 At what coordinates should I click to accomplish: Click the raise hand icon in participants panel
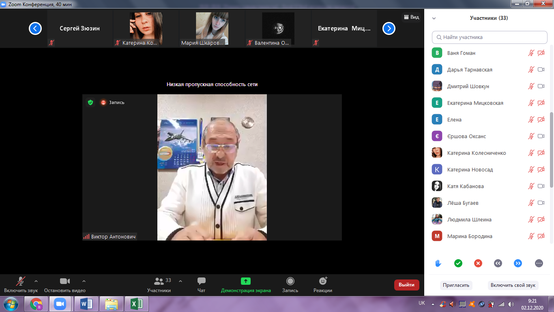[438, 263]
